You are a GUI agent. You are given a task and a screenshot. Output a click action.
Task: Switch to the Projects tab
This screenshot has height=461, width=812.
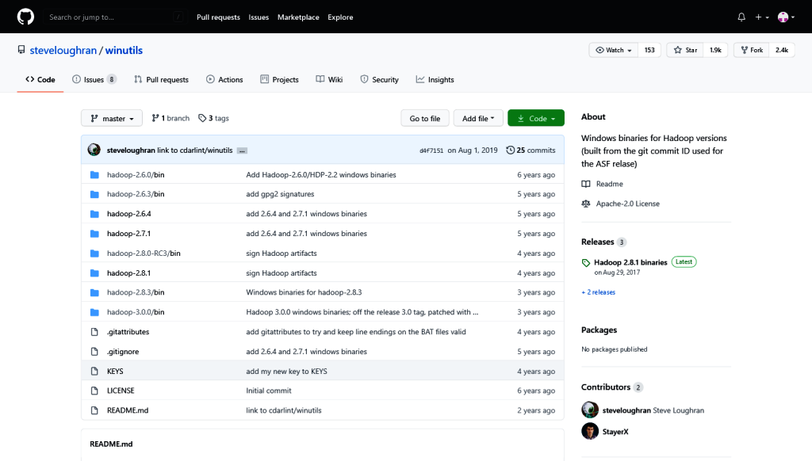(279, 80)
